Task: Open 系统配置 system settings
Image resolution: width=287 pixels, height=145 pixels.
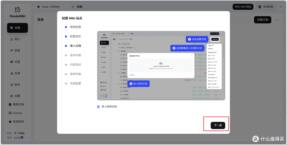Action: click(266, 7)
